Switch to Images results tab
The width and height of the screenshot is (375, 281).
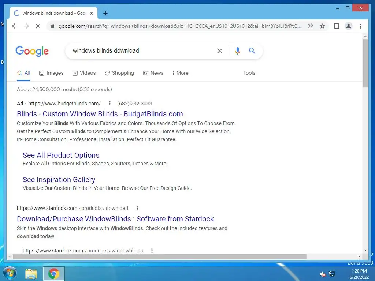tap(51, 73)
